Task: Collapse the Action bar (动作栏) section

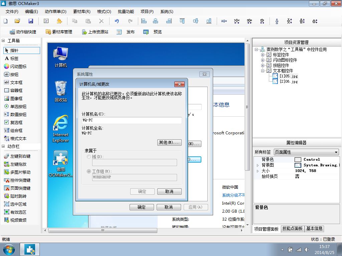Action: (3, 146)
